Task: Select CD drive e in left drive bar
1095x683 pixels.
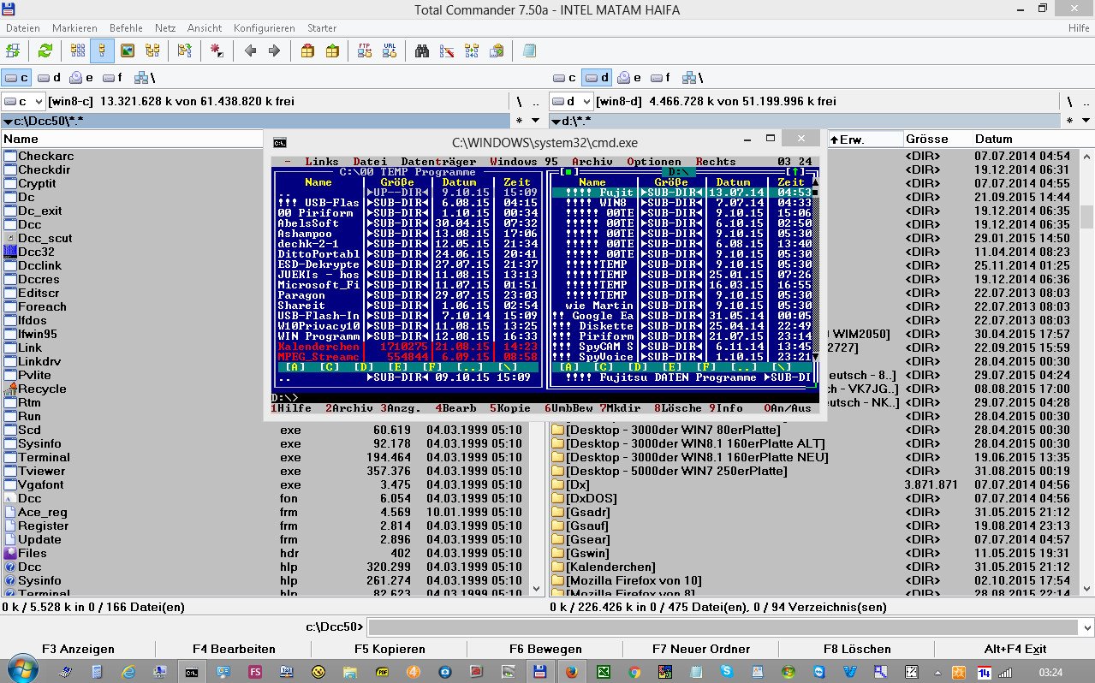Action: [x=81, y=78]
